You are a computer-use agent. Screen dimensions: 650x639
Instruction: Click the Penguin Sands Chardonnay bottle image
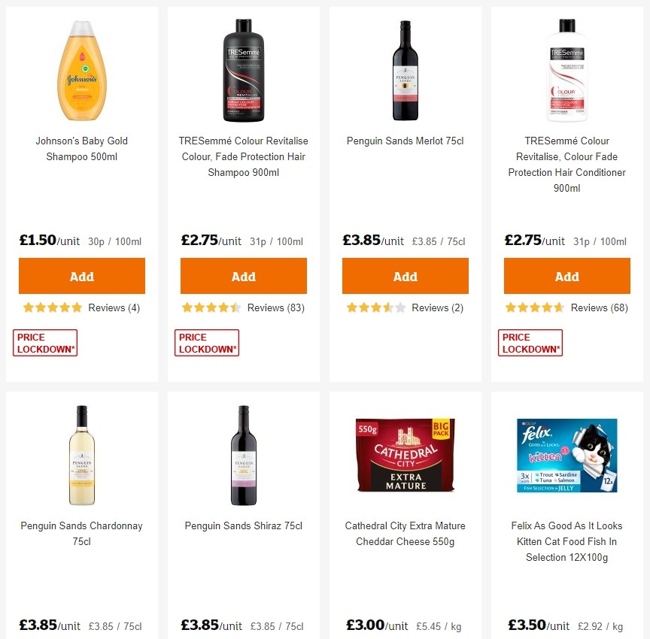(x=81, y=453)
